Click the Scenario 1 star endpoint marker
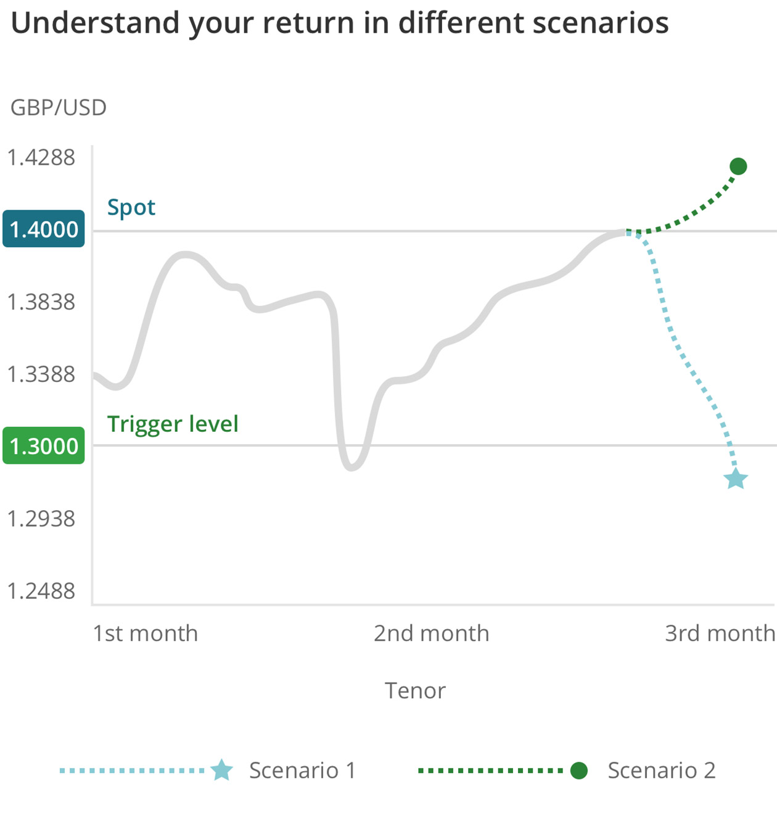 click(736, 479)
